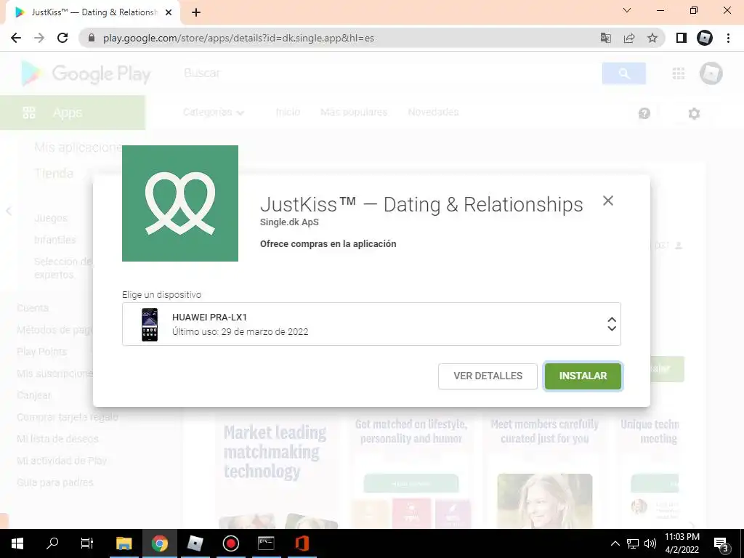Go back in Chrome browser
The height and width of the screenshot is (558, 744).
pyautogui.click(x=16, y=38)
